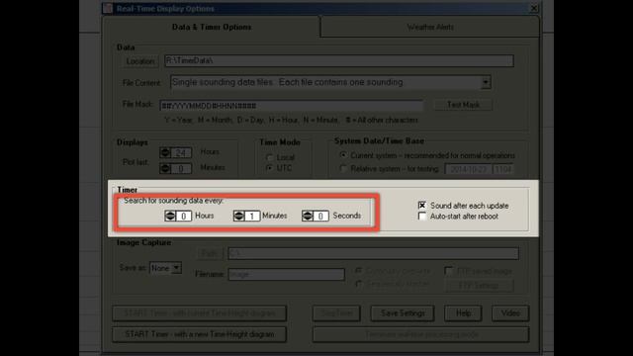
Task: Open the Help button
Action: click(463, 313)
